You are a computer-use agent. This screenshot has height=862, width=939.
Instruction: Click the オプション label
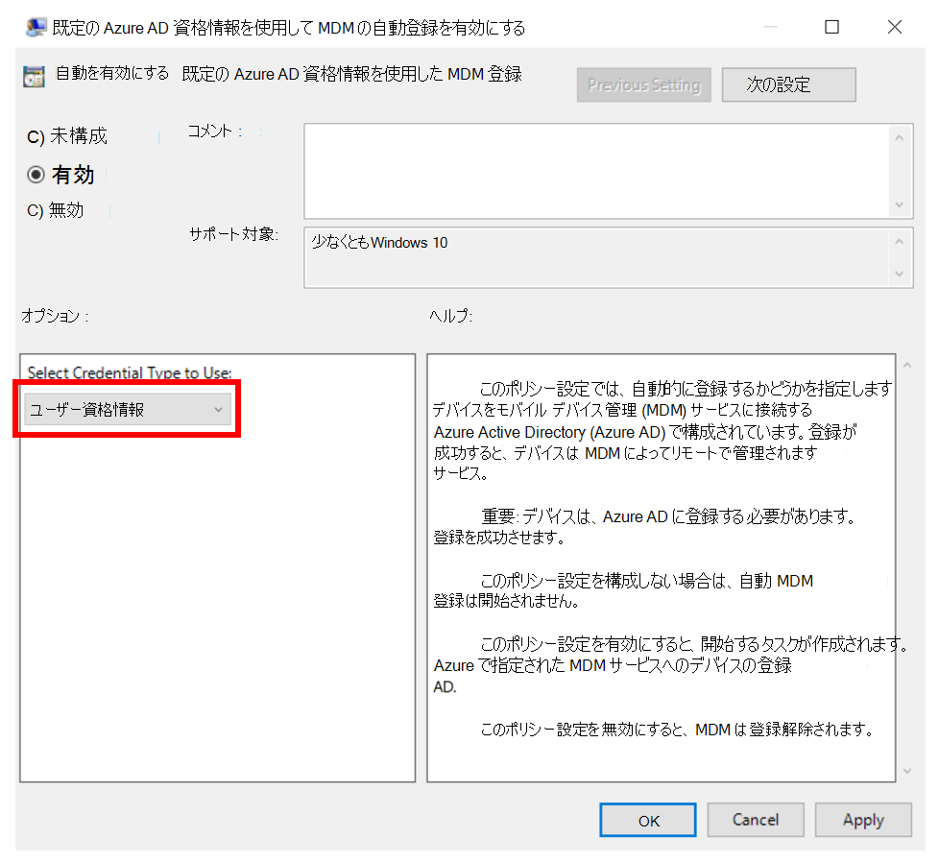(55, 316)
